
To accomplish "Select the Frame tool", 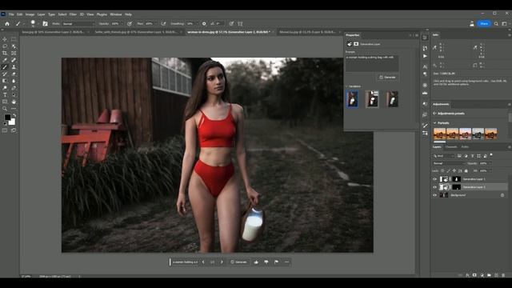I will click(x=14, y=54).
